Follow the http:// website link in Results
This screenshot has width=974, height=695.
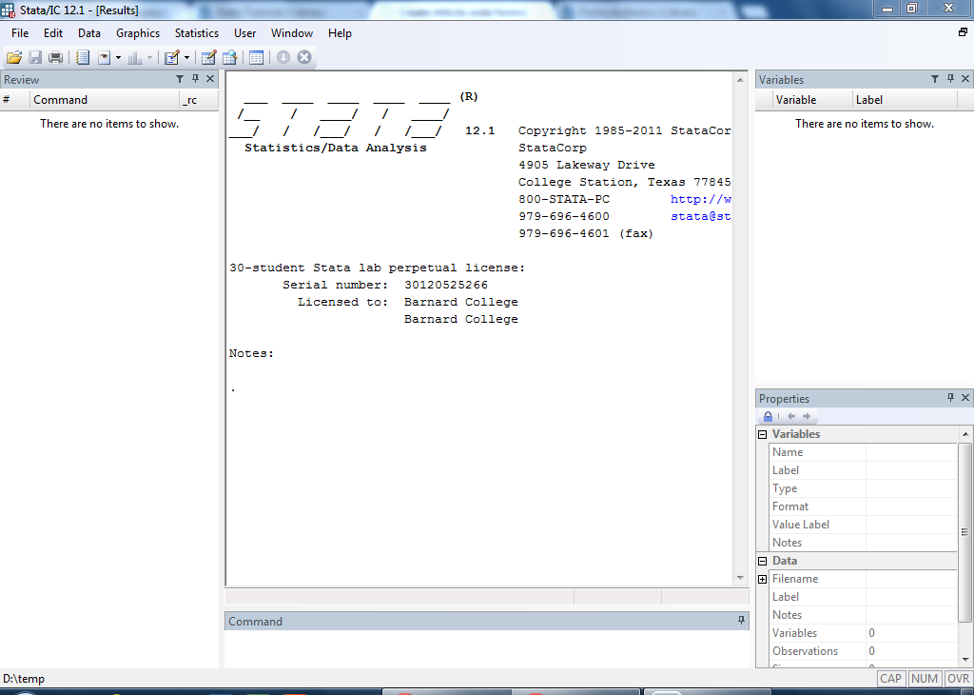(701, 199)
